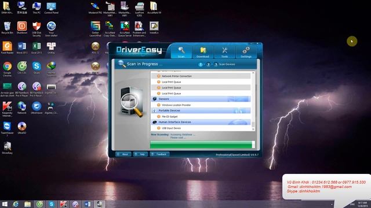Open UltraViewer desktop shortcut
Screen dimensions: 371x208
pos(37,108)
